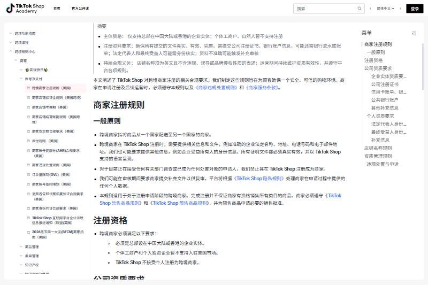The image size is (428, 285).
Task: Collapse the 跨境规则中心 section
Action: click(x=11, y=51)
